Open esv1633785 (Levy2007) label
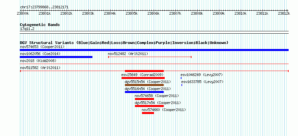 (202, 82)
